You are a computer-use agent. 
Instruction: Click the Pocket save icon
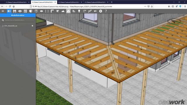coord(148,6)
